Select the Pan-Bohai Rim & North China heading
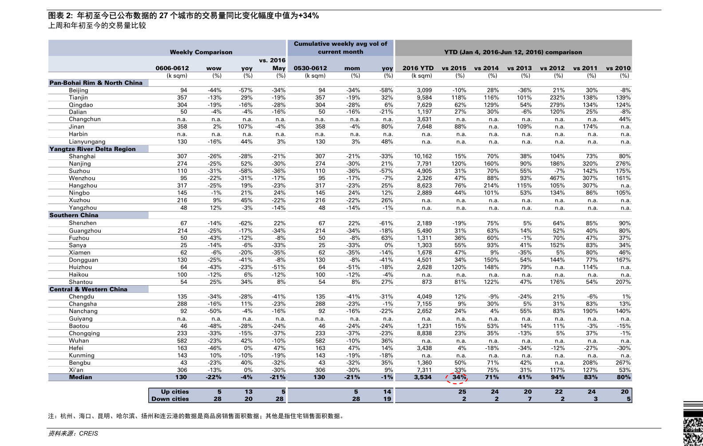This screenshot has width=703, height=446. coord(96,83)
